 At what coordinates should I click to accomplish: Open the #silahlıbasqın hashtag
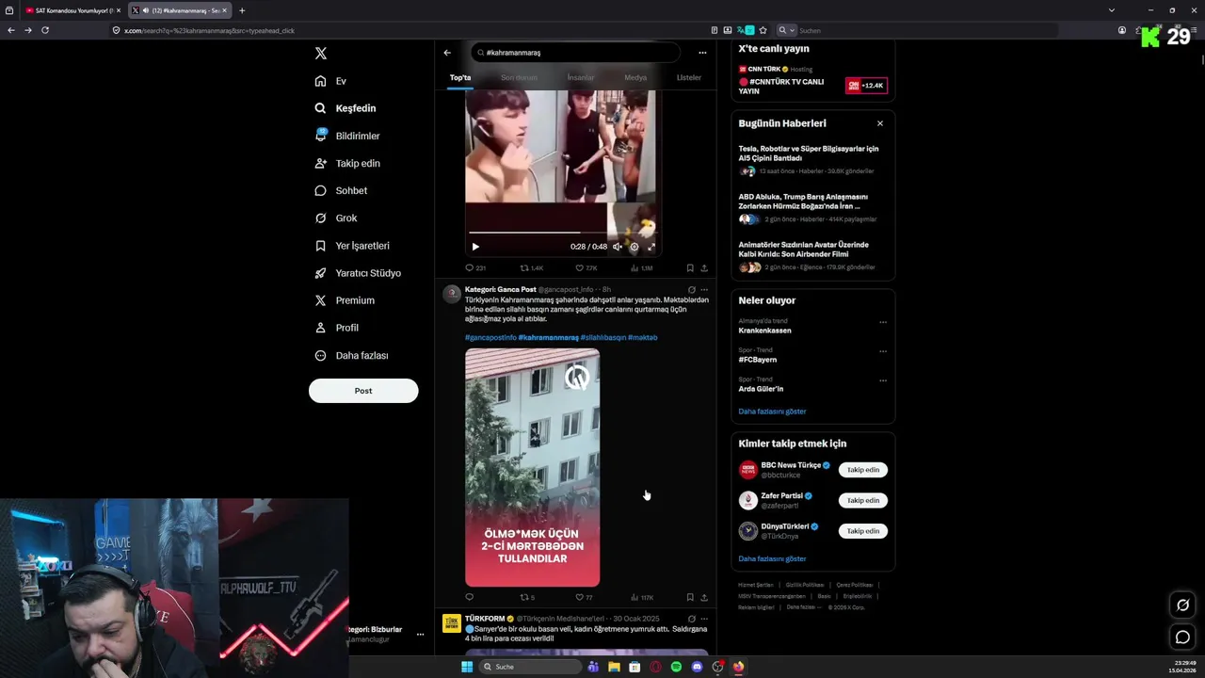pyautogui.click(x=602, y=337)
